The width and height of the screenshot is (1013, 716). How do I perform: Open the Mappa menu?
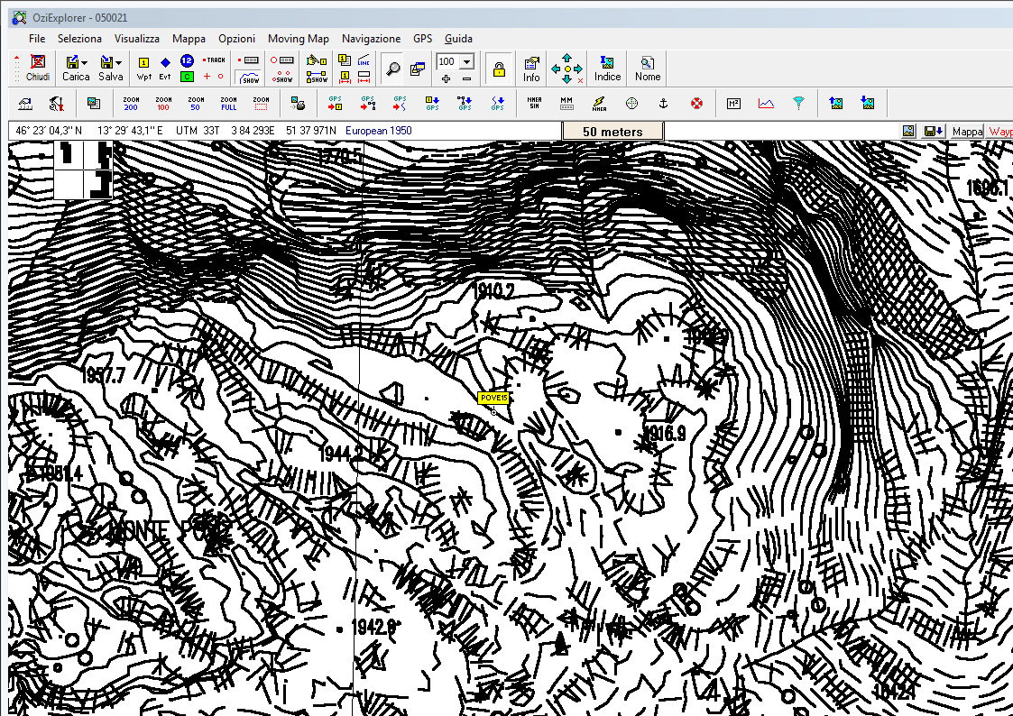click(189, 39)
